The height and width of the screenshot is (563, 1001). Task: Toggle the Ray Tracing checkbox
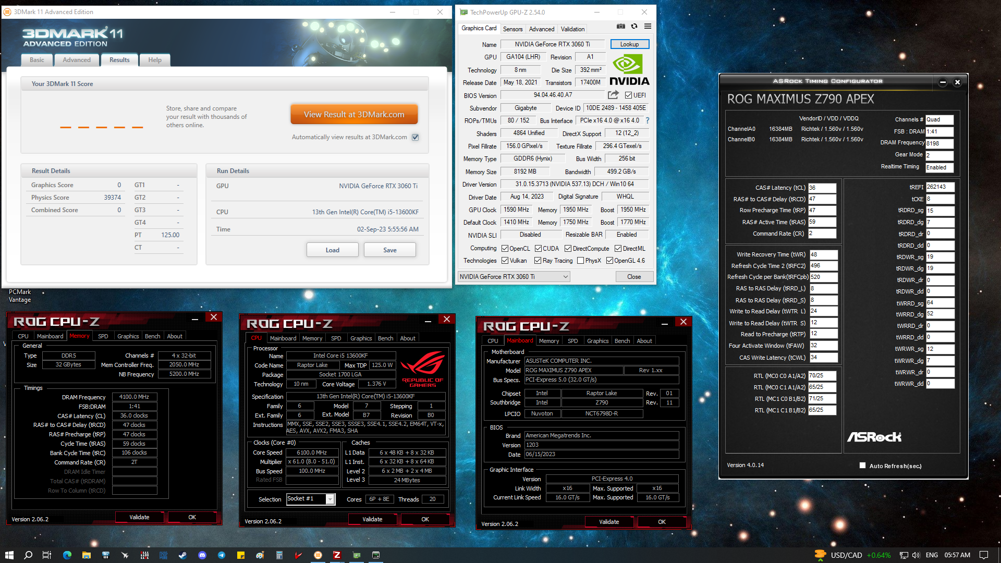[x=538, y=261]
